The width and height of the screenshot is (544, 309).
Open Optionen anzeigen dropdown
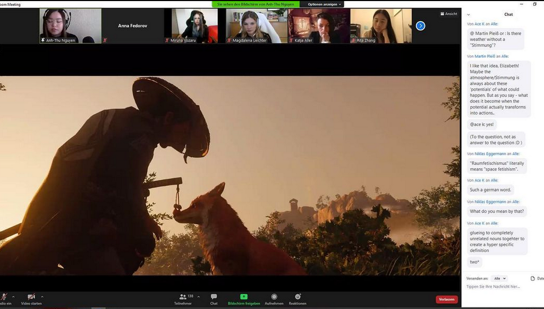coord(324,4)
